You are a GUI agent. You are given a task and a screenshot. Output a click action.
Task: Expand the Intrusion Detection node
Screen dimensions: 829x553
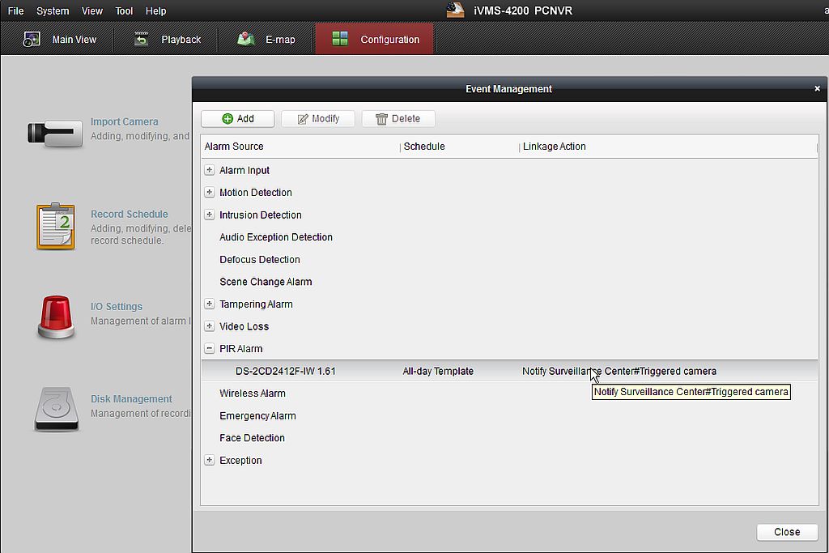click(x=210, y=215)
